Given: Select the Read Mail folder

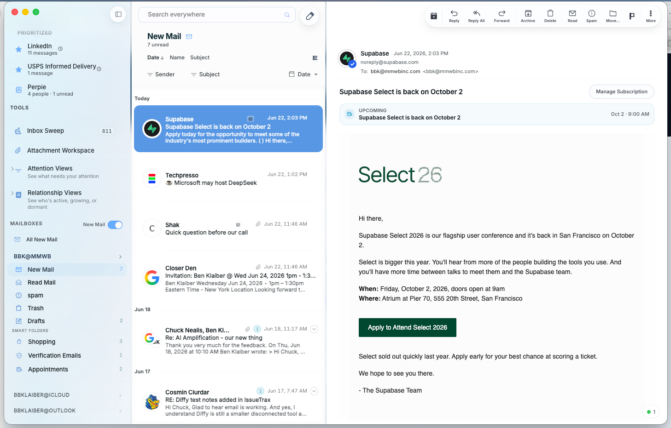Looking at the screenshot, I should (x=68, y=282).
